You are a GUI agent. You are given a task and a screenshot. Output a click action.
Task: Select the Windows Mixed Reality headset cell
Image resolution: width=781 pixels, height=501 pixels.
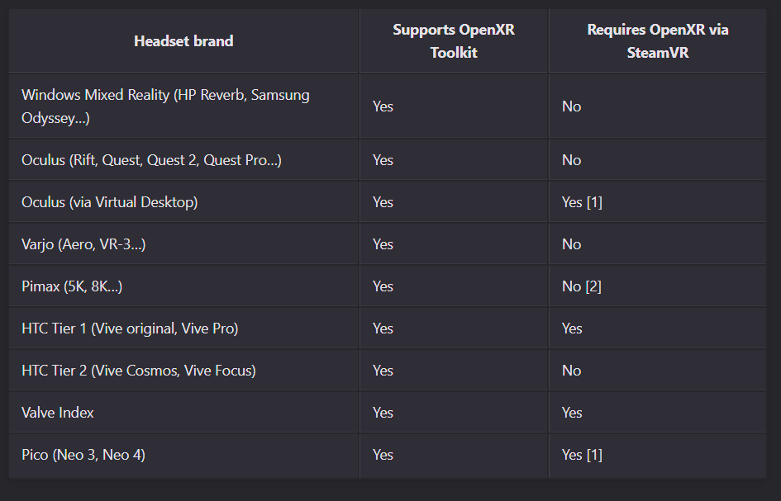(x=165, y=106)
